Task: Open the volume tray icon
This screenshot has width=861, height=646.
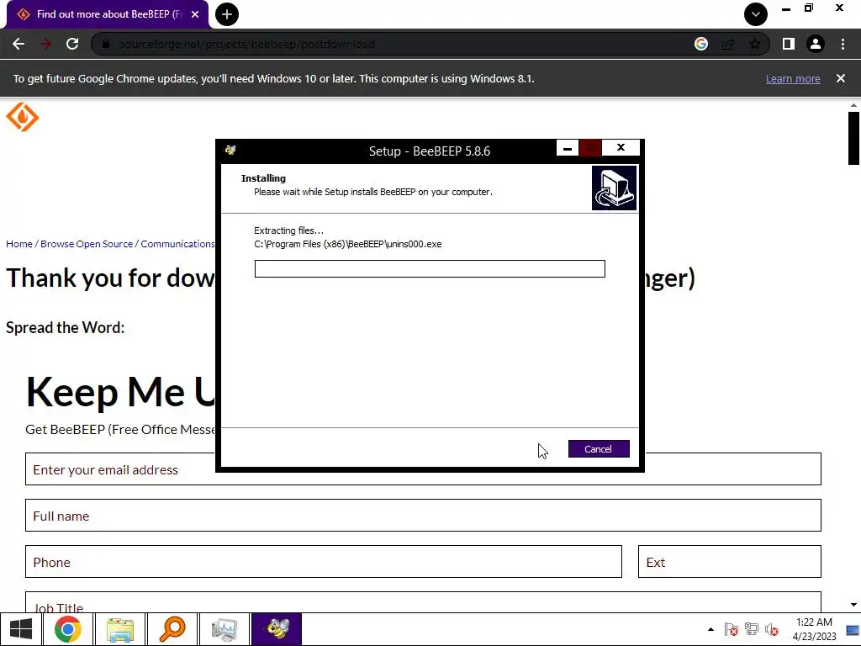Action: (x=772, y=629)
